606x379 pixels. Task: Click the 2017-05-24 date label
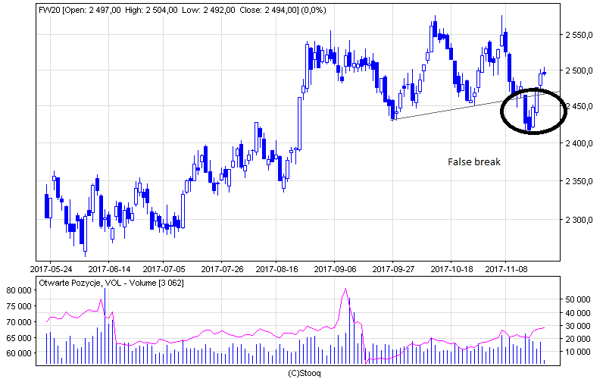pos(51,269)
